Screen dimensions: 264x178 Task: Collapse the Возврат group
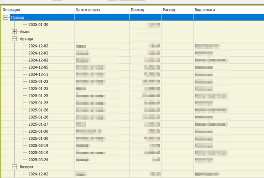15,167
